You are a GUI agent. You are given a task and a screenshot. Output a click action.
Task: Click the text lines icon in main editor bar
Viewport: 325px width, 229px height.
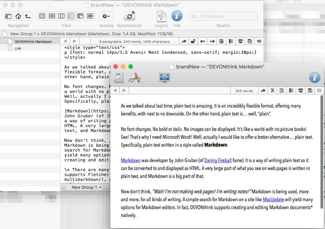250,41
